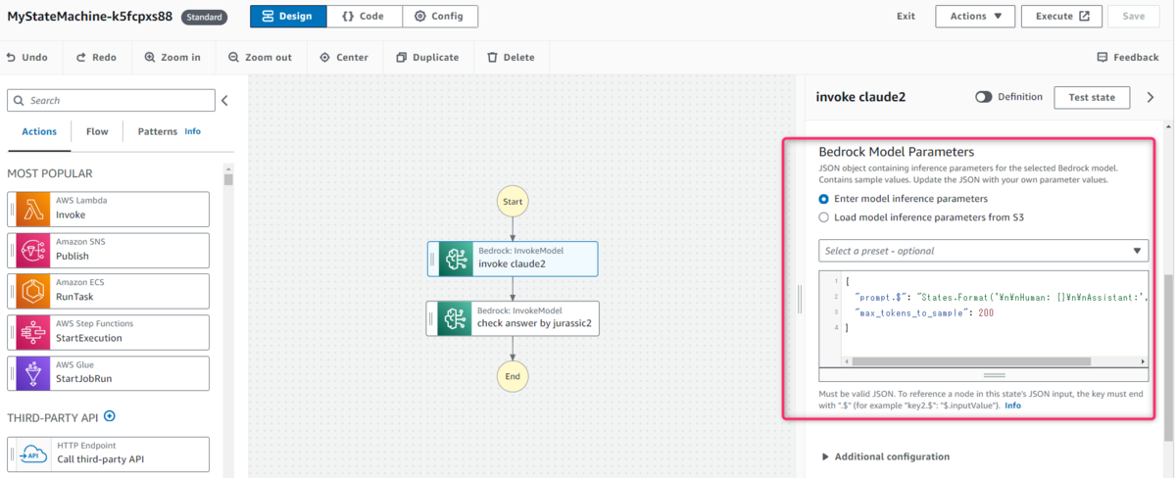Click the inspector panel divider grip

click(x=800, y=299)
